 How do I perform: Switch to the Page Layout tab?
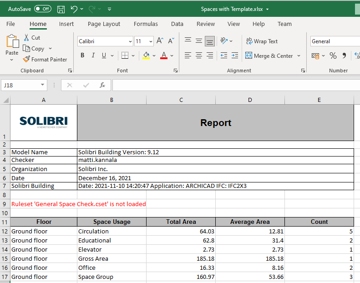(x=104, y=24)
